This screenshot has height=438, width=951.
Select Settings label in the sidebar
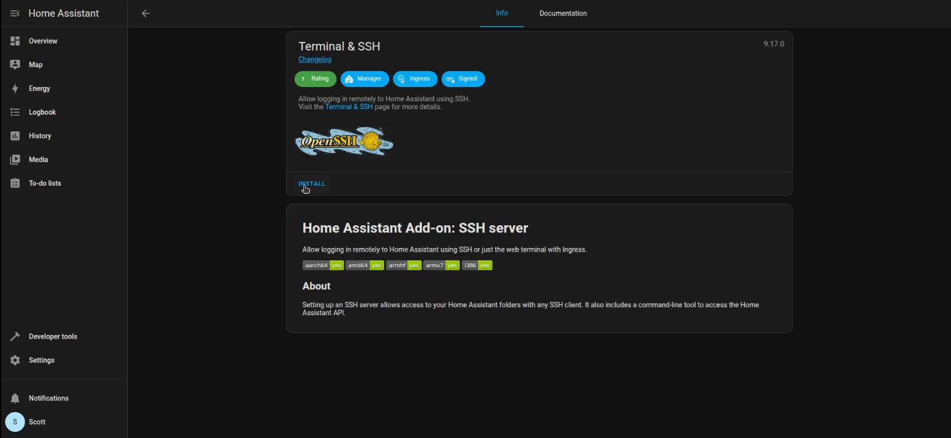42,360
